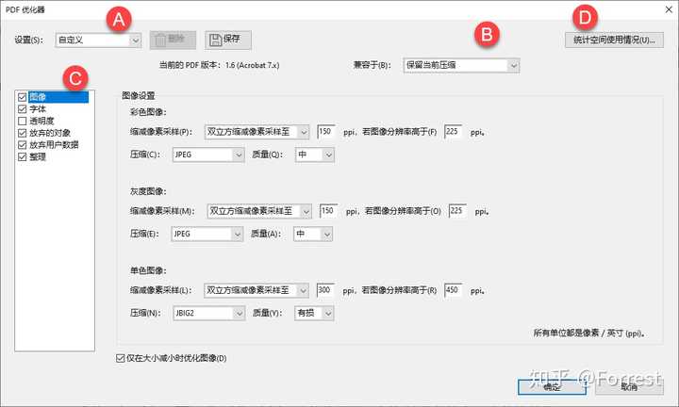Open grayscale 质量(A) quality dropdown
The height and width of the screenshot is (407, 679).
pyautogui.click(x=313, y=234)
